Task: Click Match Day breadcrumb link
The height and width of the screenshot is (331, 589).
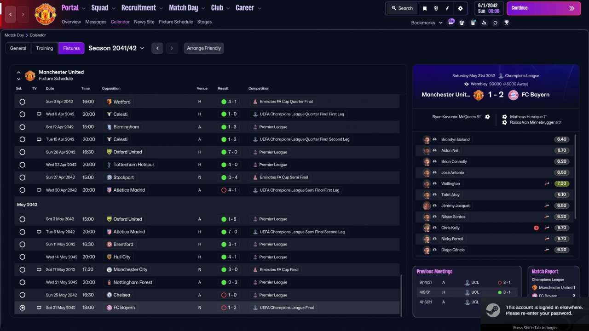Action: click(x=14, y=35)
